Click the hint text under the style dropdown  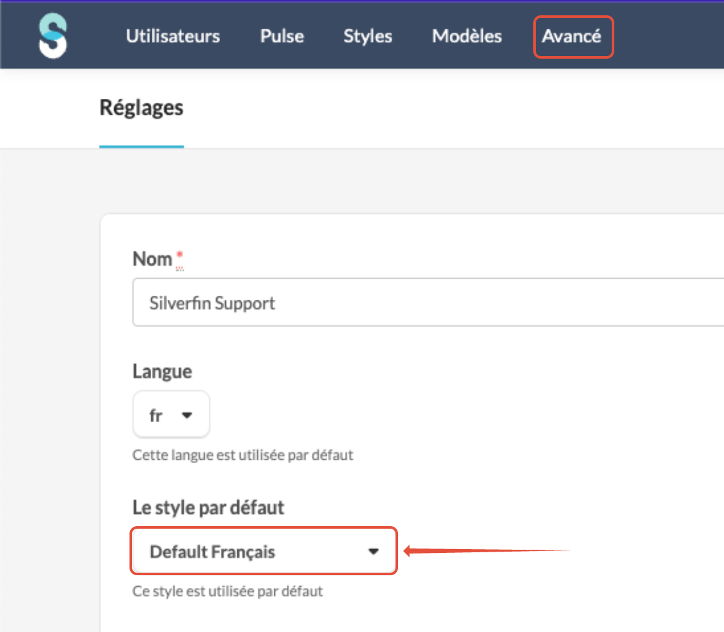(x=227, y=591)
